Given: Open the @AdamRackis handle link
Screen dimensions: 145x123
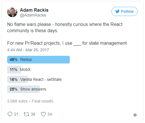Looking at the screenshot, I should [33, 15].
